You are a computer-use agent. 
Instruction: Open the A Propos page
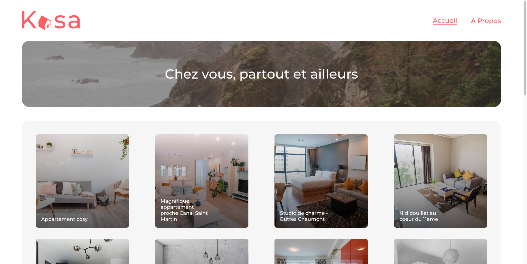[486, 21]
